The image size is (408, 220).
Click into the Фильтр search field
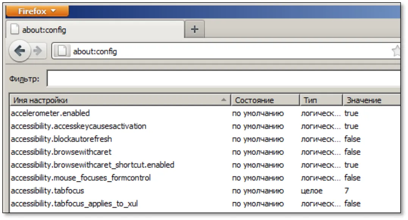tap(224, 79)
